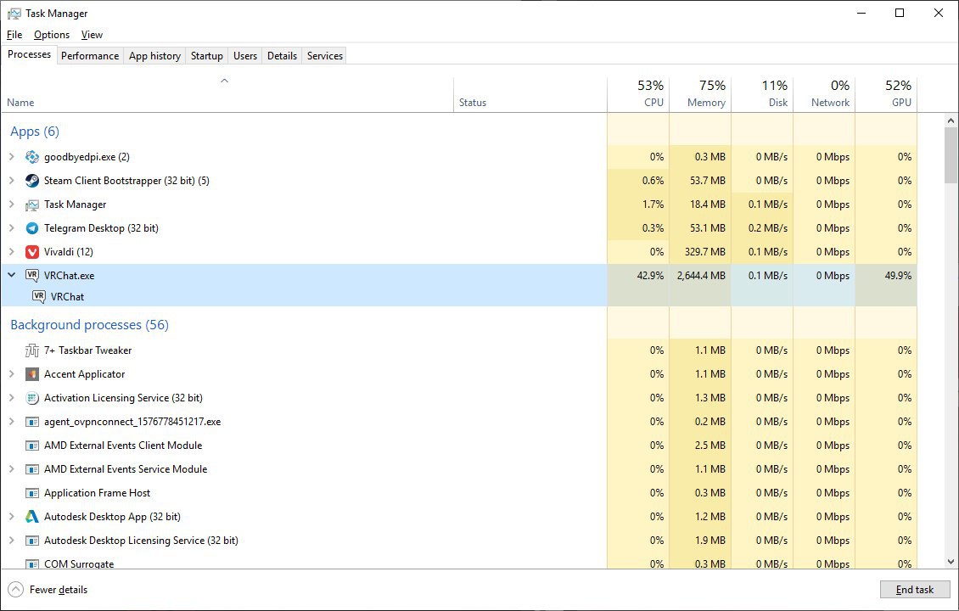Go to the Services tab
The height and width of the screenshot is (611, 959).
point(325,56)
